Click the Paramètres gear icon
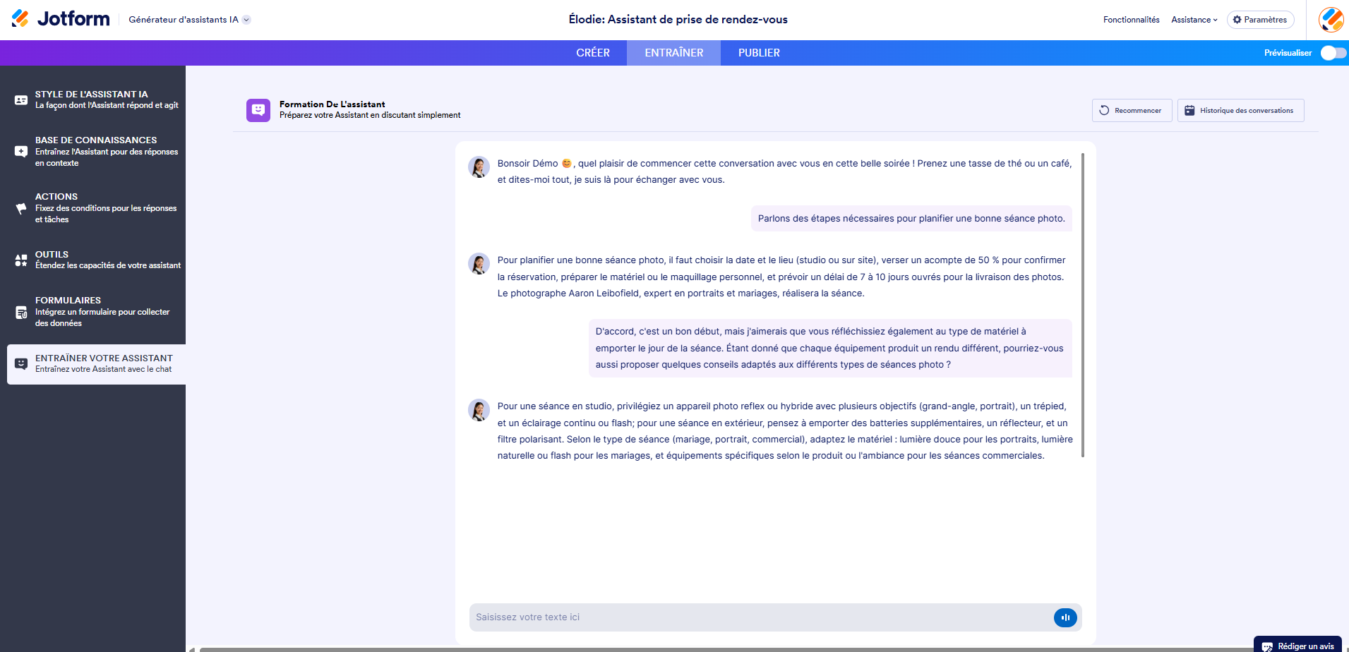The image size is (1349, 652). pyautogui.click(x=1237, y=20)
